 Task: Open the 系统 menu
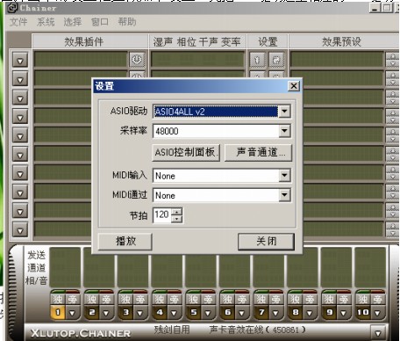[x=46, y=22]
